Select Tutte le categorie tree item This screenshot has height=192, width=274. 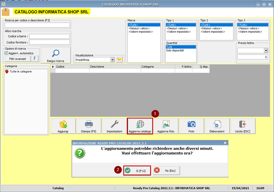click(21, 71)
